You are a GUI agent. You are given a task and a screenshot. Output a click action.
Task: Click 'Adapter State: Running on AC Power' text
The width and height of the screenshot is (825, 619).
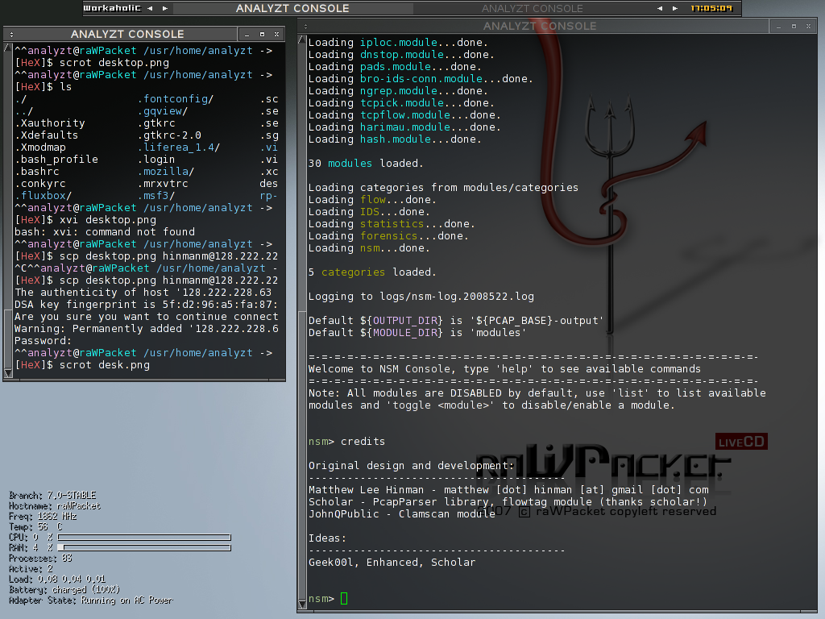coord(90,600)
